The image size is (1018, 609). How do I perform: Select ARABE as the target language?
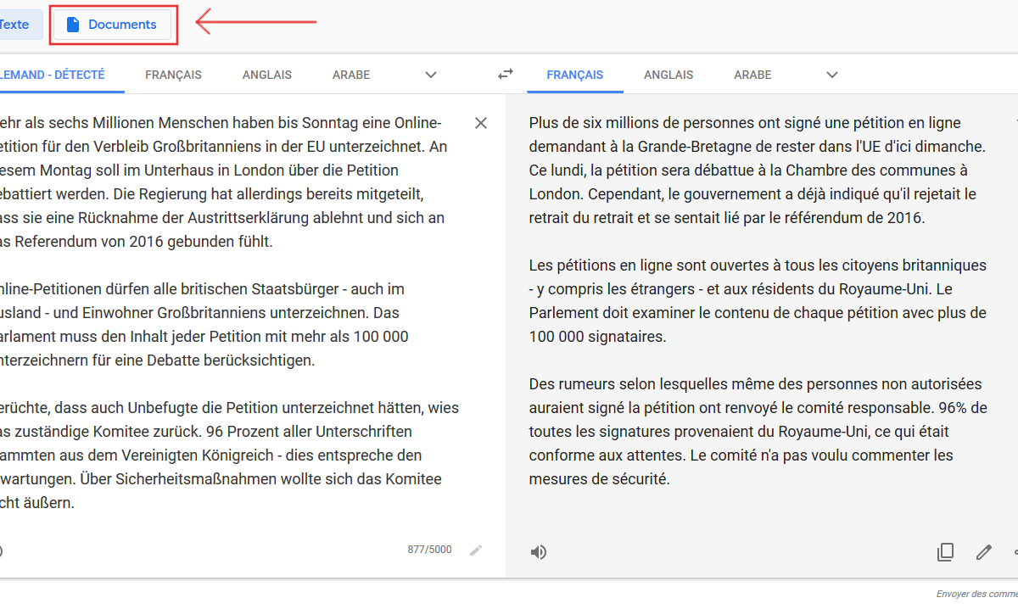pos(752,75)
